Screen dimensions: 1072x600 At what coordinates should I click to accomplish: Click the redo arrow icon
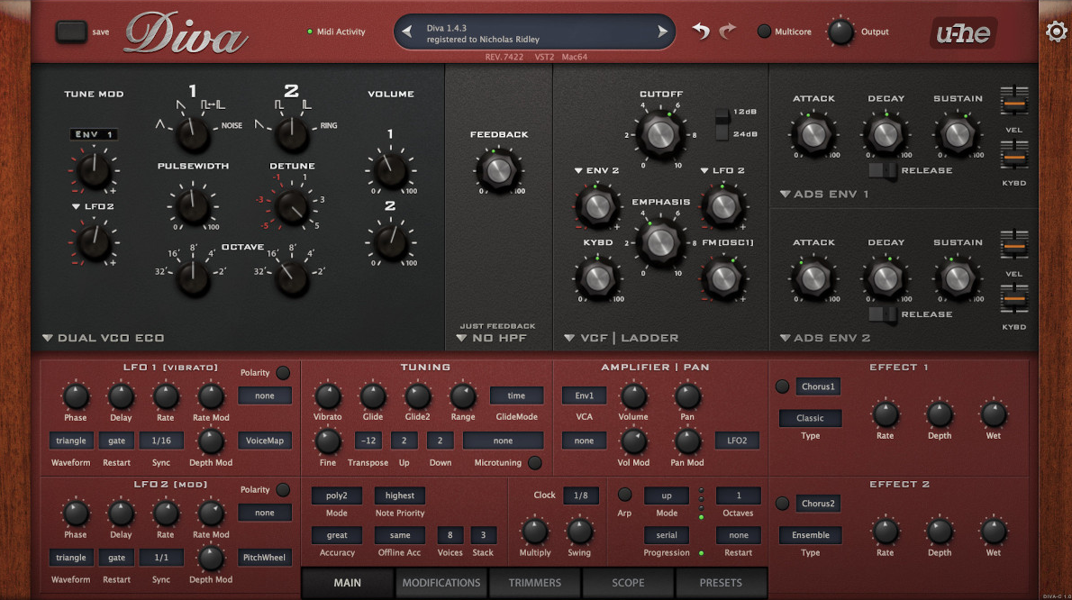[x=728, y=32]
